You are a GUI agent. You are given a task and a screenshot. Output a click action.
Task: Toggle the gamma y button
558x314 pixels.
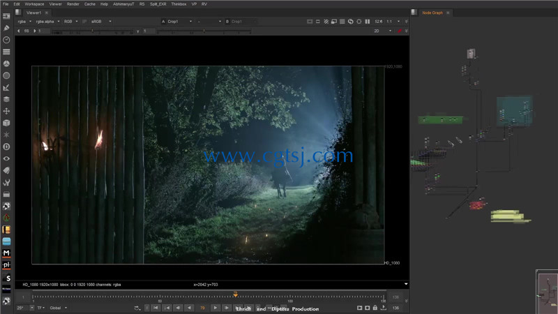[137, 31]
